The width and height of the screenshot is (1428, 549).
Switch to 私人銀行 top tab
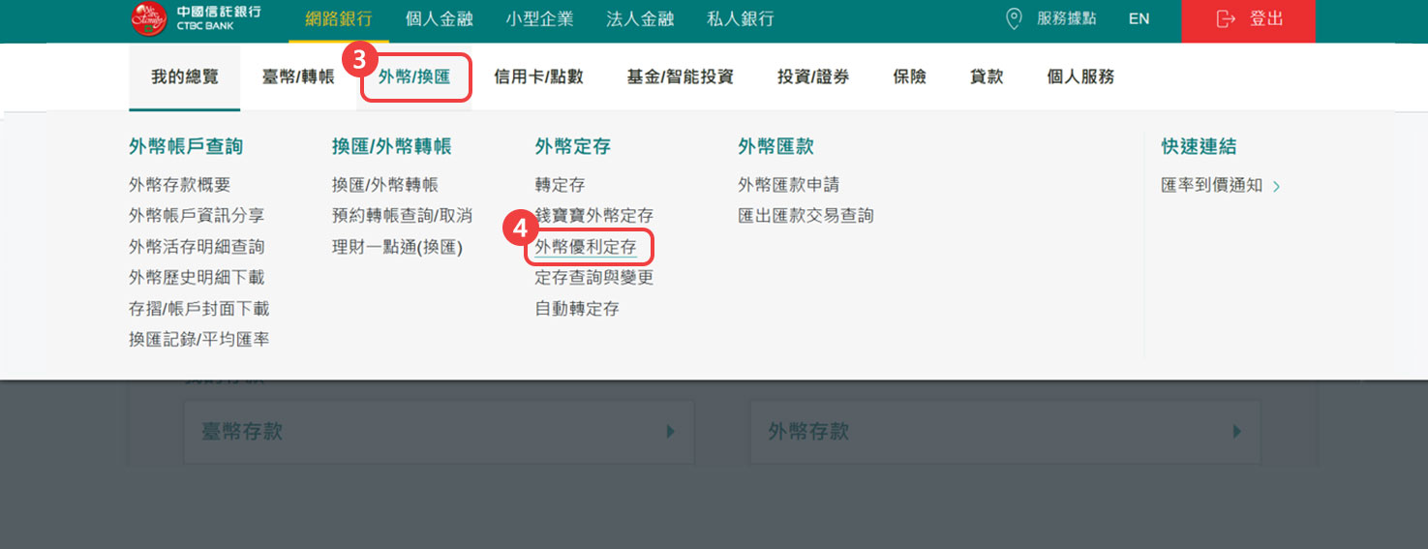(x=741, y=18)
